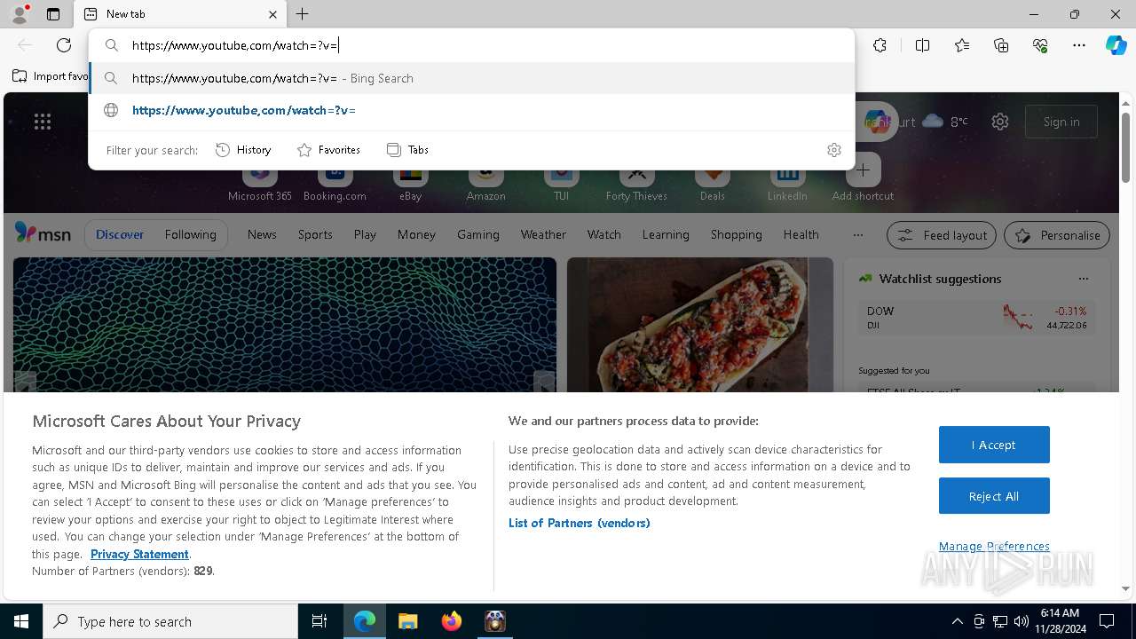
Task: Open the Money menu item
Action: (x=416, y=234)
